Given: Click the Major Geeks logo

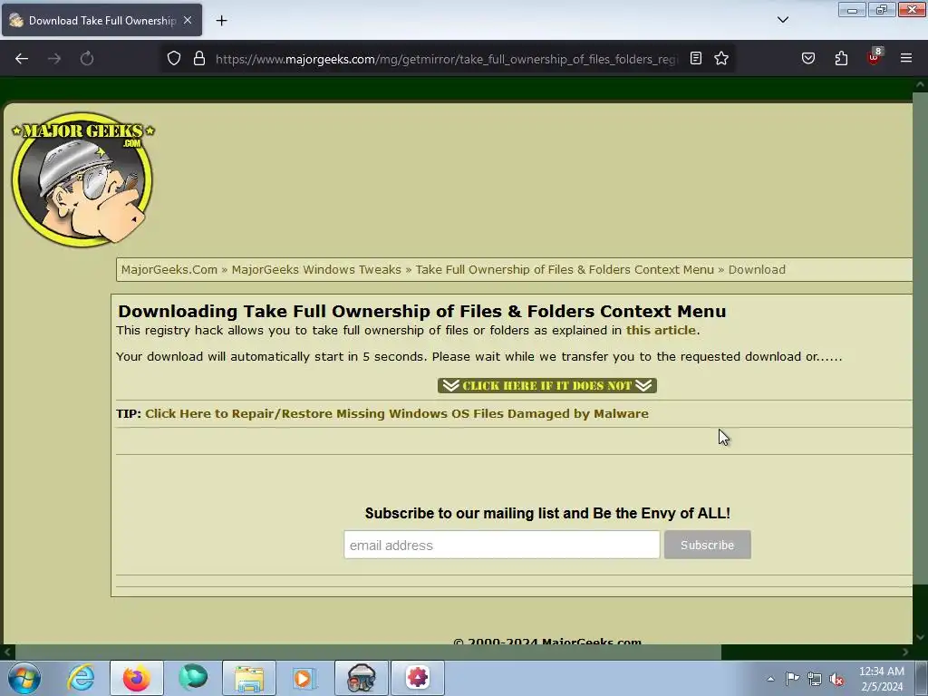Looking at the screenshot, I should pos(82,179).
